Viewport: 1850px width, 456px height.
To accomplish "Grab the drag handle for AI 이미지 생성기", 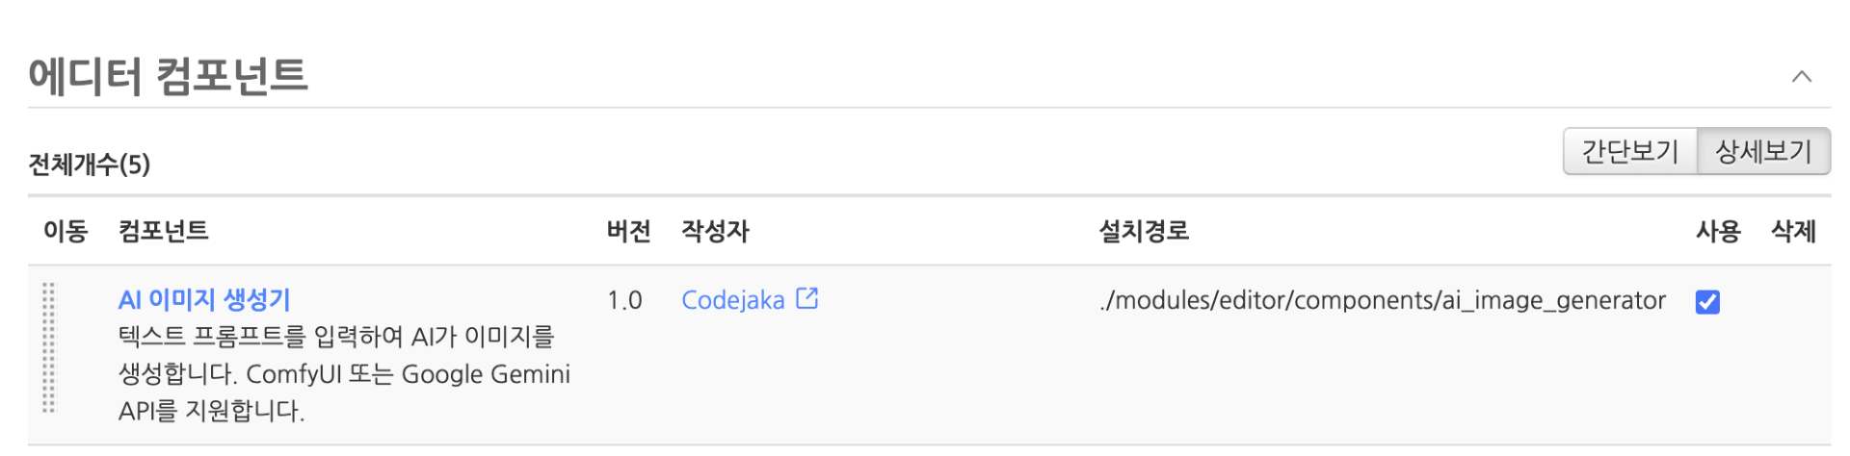I will [x=49, y=347].
